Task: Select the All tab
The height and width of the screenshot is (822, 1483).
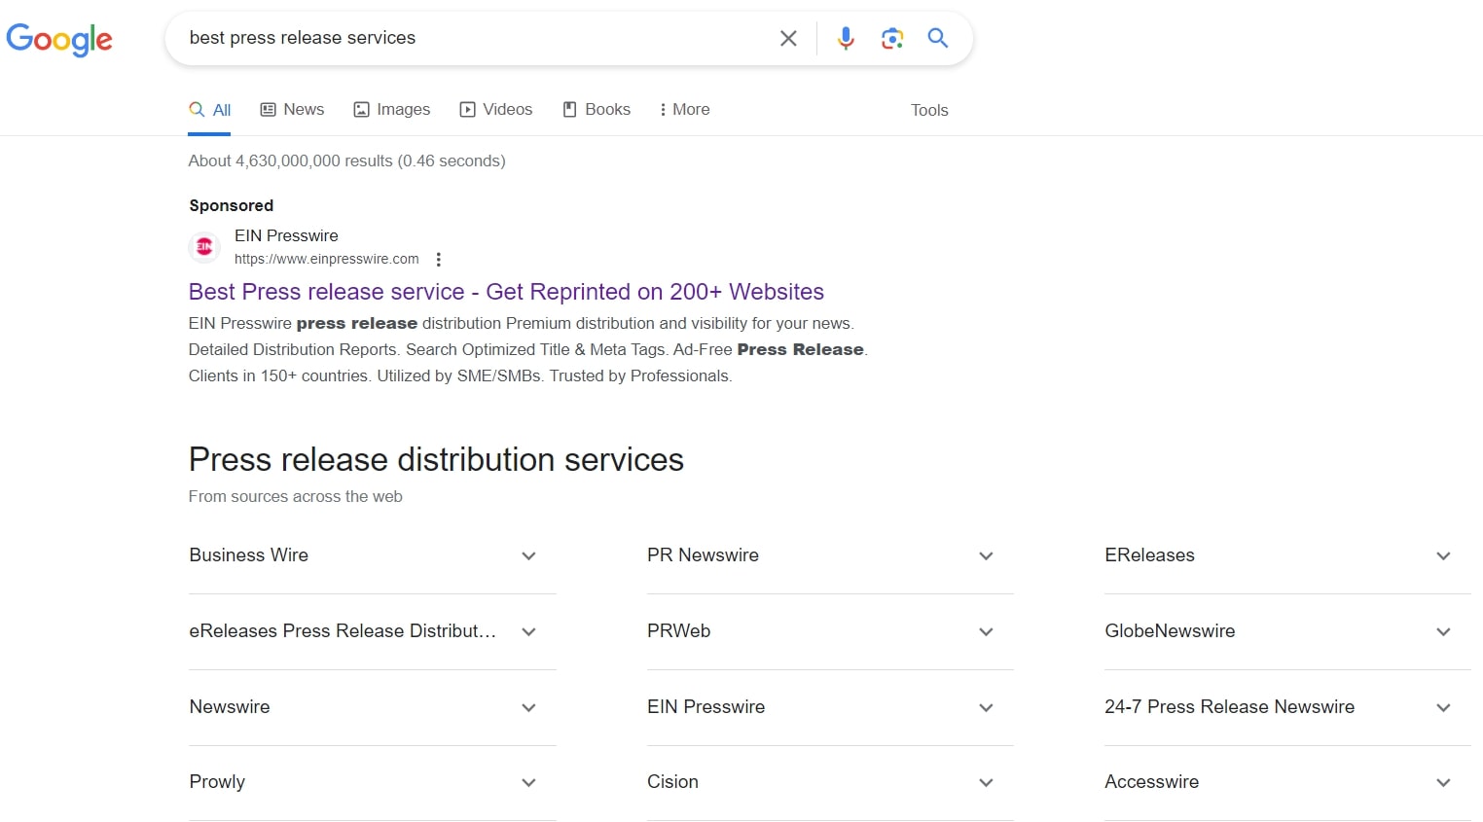Action: [x=209, y=110]
